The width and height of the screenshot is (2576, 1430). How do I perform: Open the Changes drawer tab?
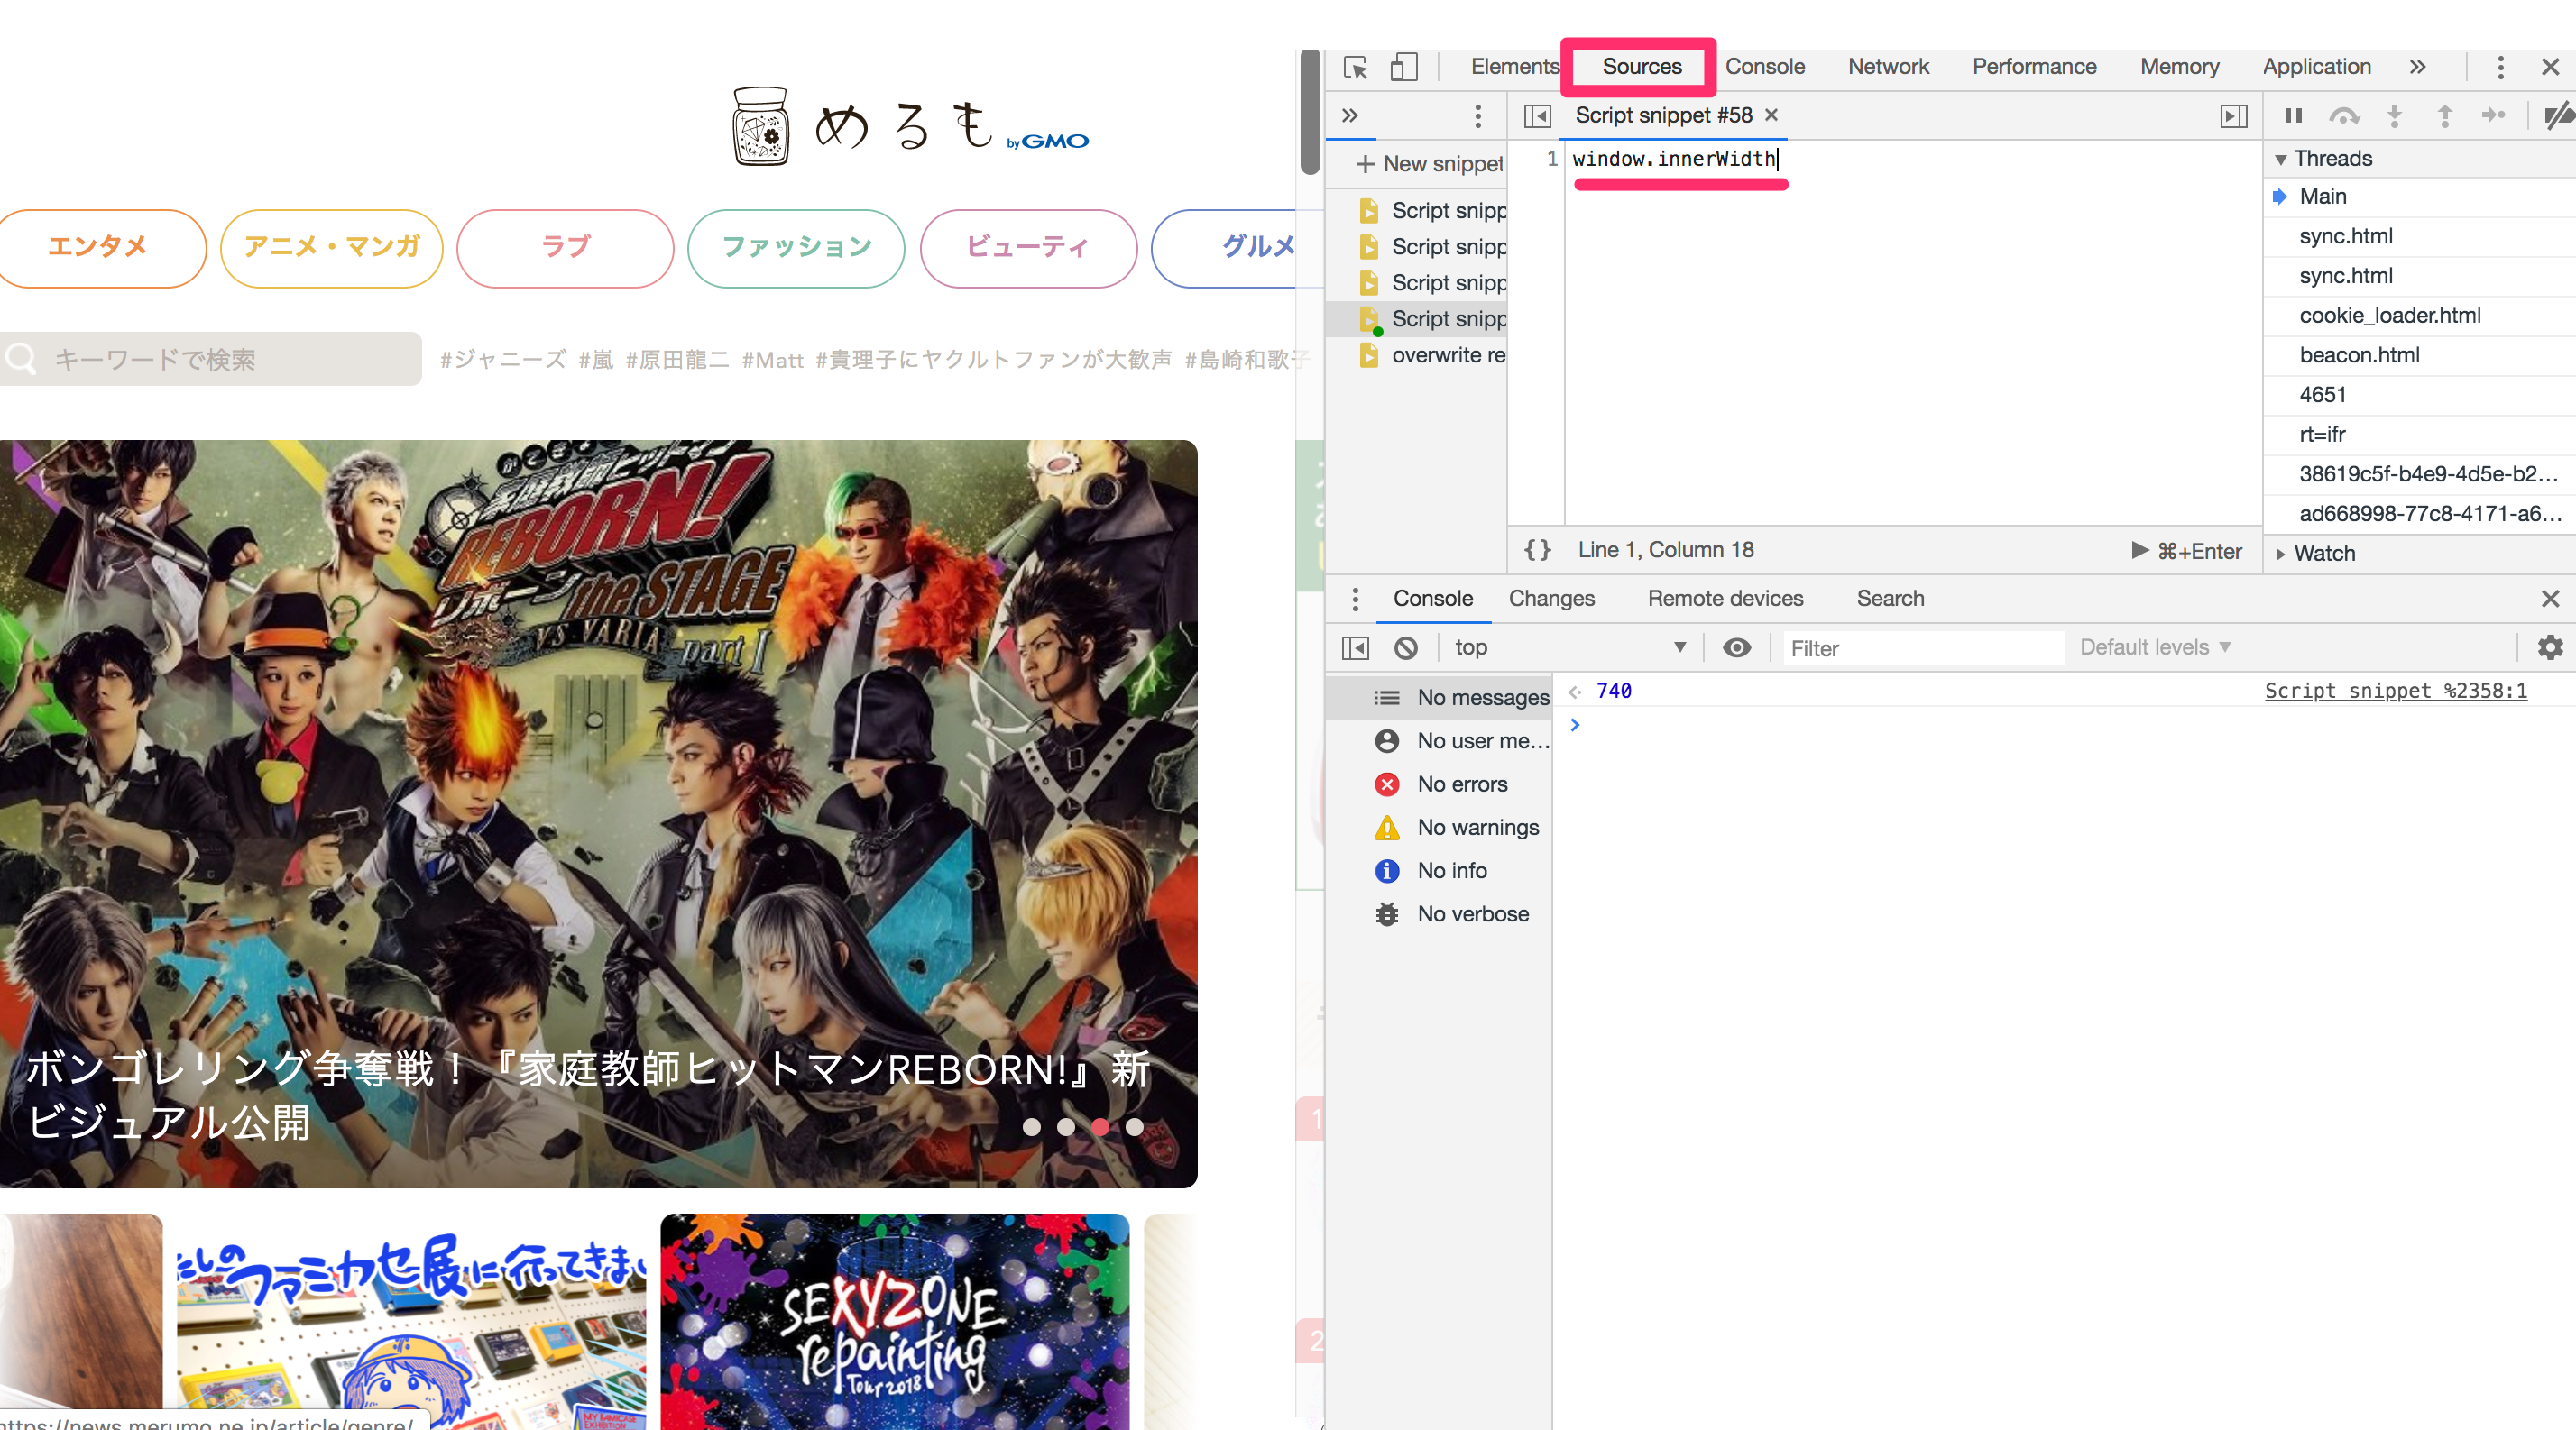pyautogui.click(x=1551, y=599)
